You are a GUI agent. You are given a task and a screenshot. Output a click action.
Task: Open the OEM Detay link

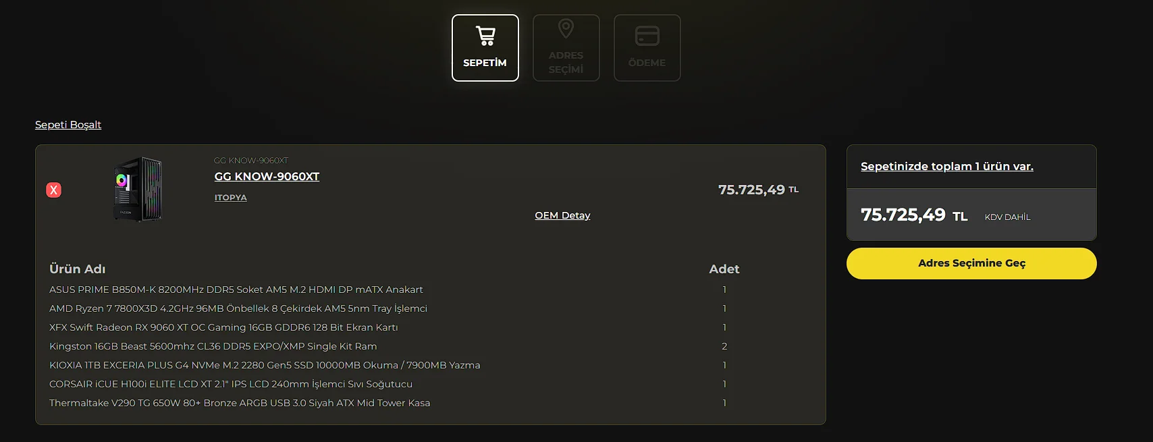(x=562, y=215)
